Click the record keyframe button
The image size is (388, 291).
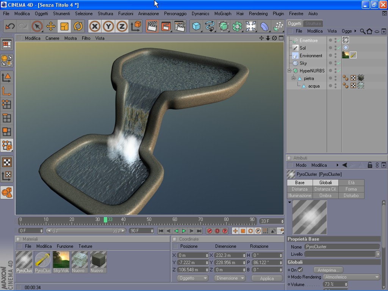[x=210, y=231]
